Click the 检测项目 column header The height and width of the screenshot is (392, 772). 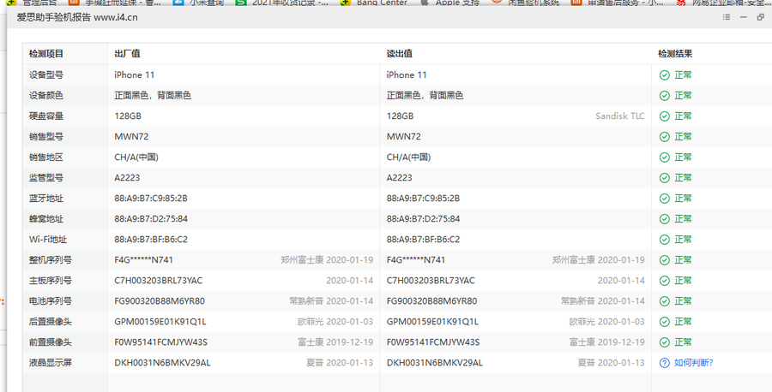pyautogui.click(x=46, y=54)
